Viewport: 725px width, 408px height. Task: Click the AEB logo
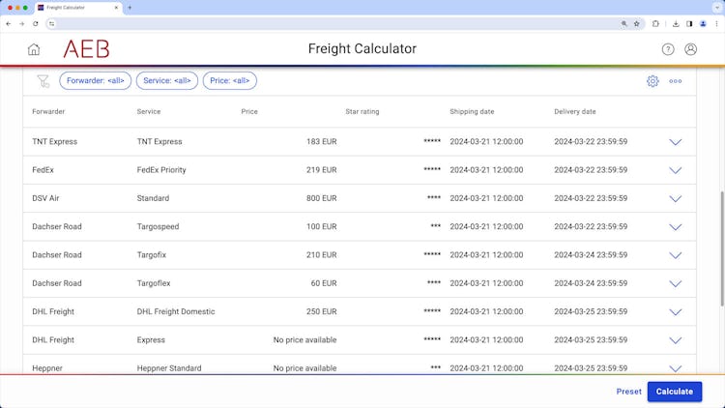tap(86, 49)
